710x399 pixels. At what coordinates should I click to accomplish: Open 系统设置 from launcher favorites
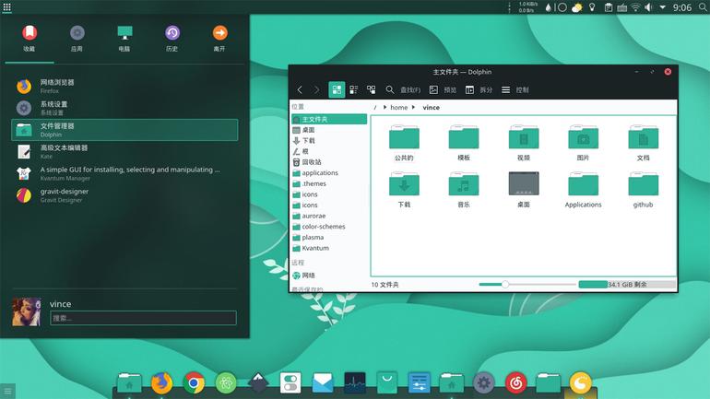[x=124, y=108]
